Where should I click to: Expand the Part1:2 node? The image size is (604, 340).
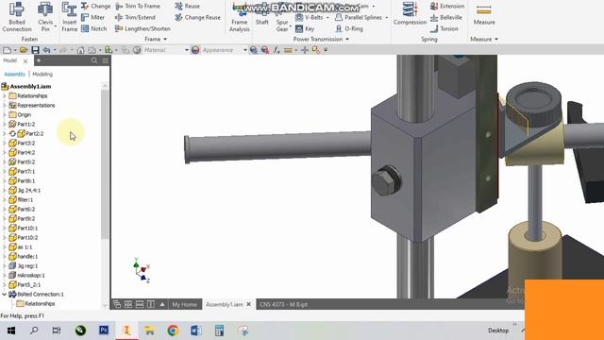4,124
